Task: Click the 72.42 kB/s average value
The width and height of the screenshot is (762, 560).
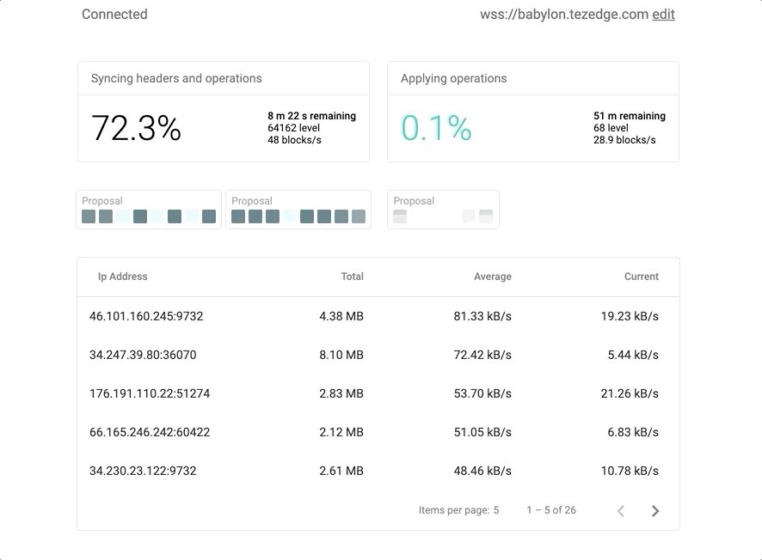Action: [482, 355]
